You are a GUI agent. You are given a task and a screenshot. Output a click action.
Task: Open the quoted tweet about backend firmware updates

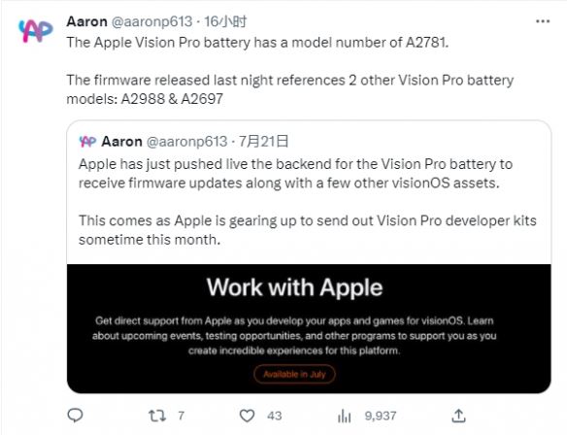tap(309, 192)
